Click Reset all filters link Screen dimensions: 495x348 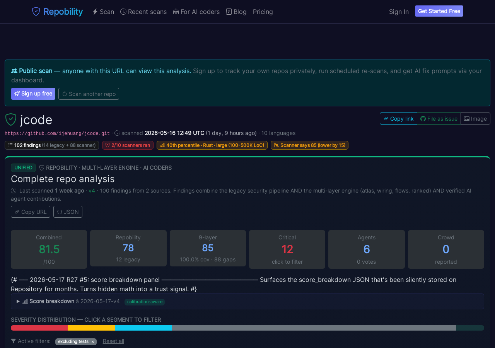[113, 341]
